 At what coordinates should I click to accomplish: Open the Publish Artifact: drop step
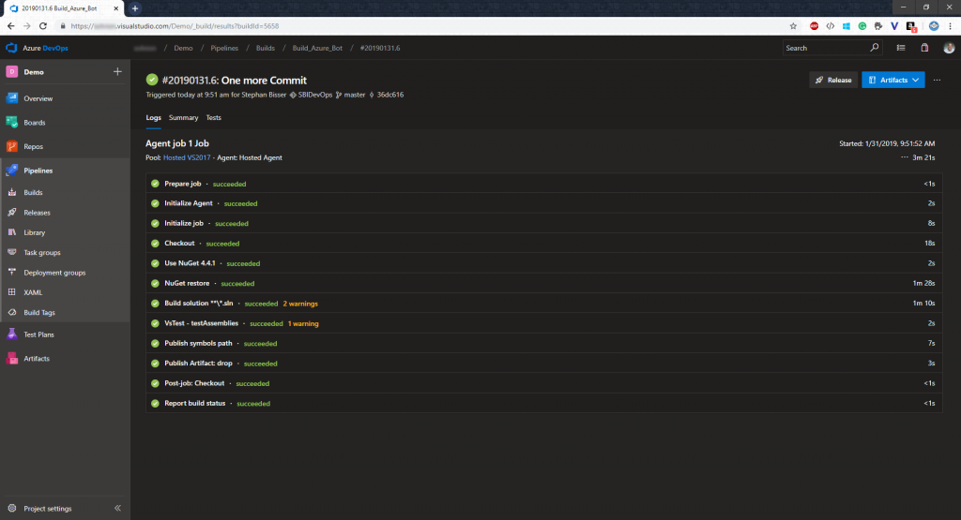[543, 364]
